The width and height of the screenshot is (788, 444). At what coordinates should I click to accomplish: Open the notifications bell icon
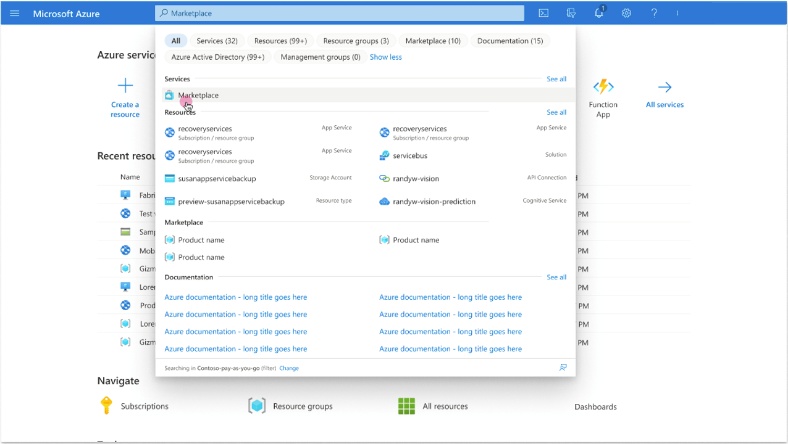pos(598,12)
